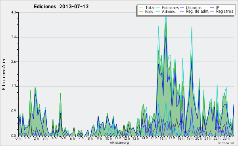Screen dimensions: 238x146
Task: Click the '19 h' x-axis label
Action: tap(190, 138)
